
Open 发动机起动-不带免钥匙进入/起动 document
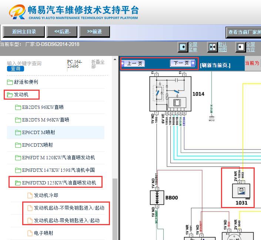click(x=69, y=208)
